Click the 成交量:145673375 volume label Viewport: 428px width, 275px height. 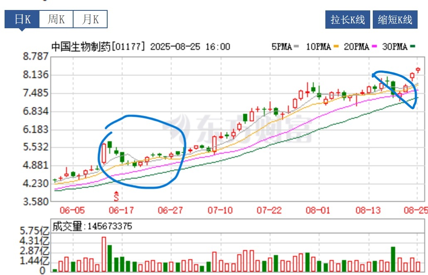(92, 226)
